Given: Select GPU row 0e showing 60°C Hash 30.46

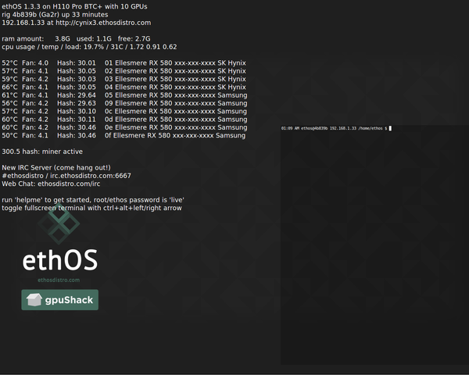Looking at the screenshot, I should click(124, 127).
